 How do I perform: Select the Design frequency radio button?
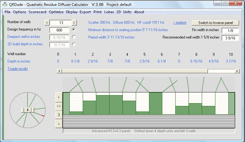point(74,30)
